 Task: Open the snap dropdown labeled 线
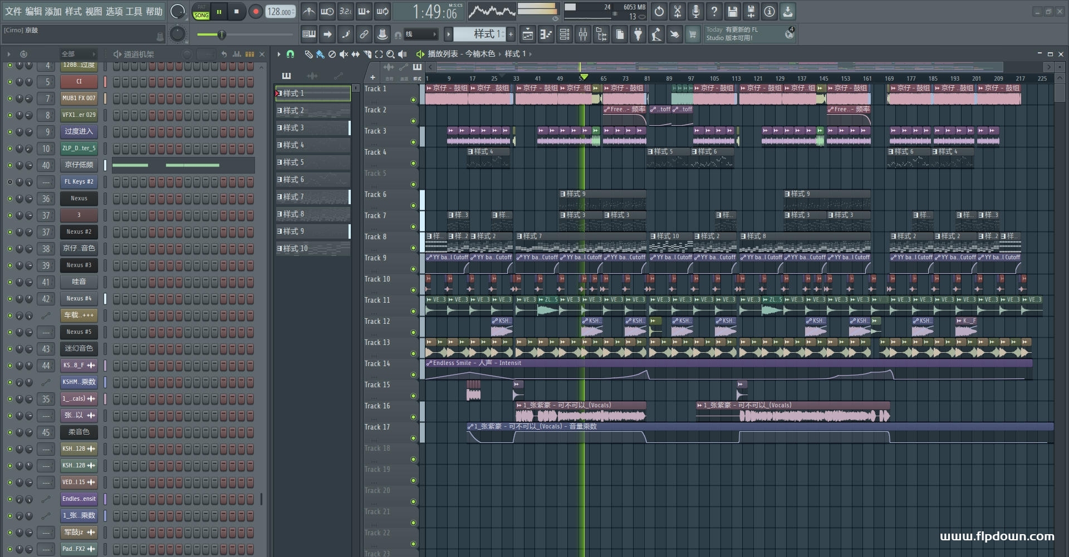[420, 34]
